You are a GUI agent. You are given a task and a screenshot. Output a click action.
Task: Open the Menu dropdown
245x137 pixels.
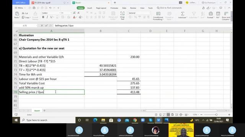point(20,8)
